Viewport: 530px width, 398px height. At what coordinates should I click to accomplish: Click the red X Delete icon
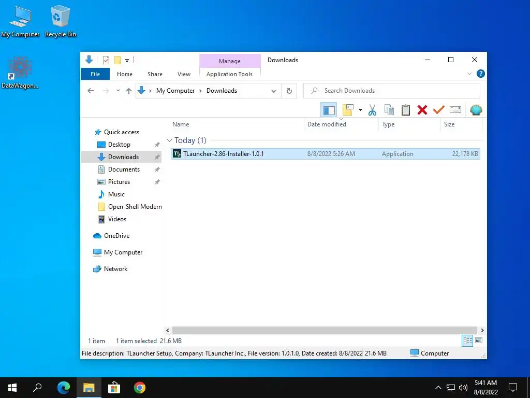pos(422,110)
